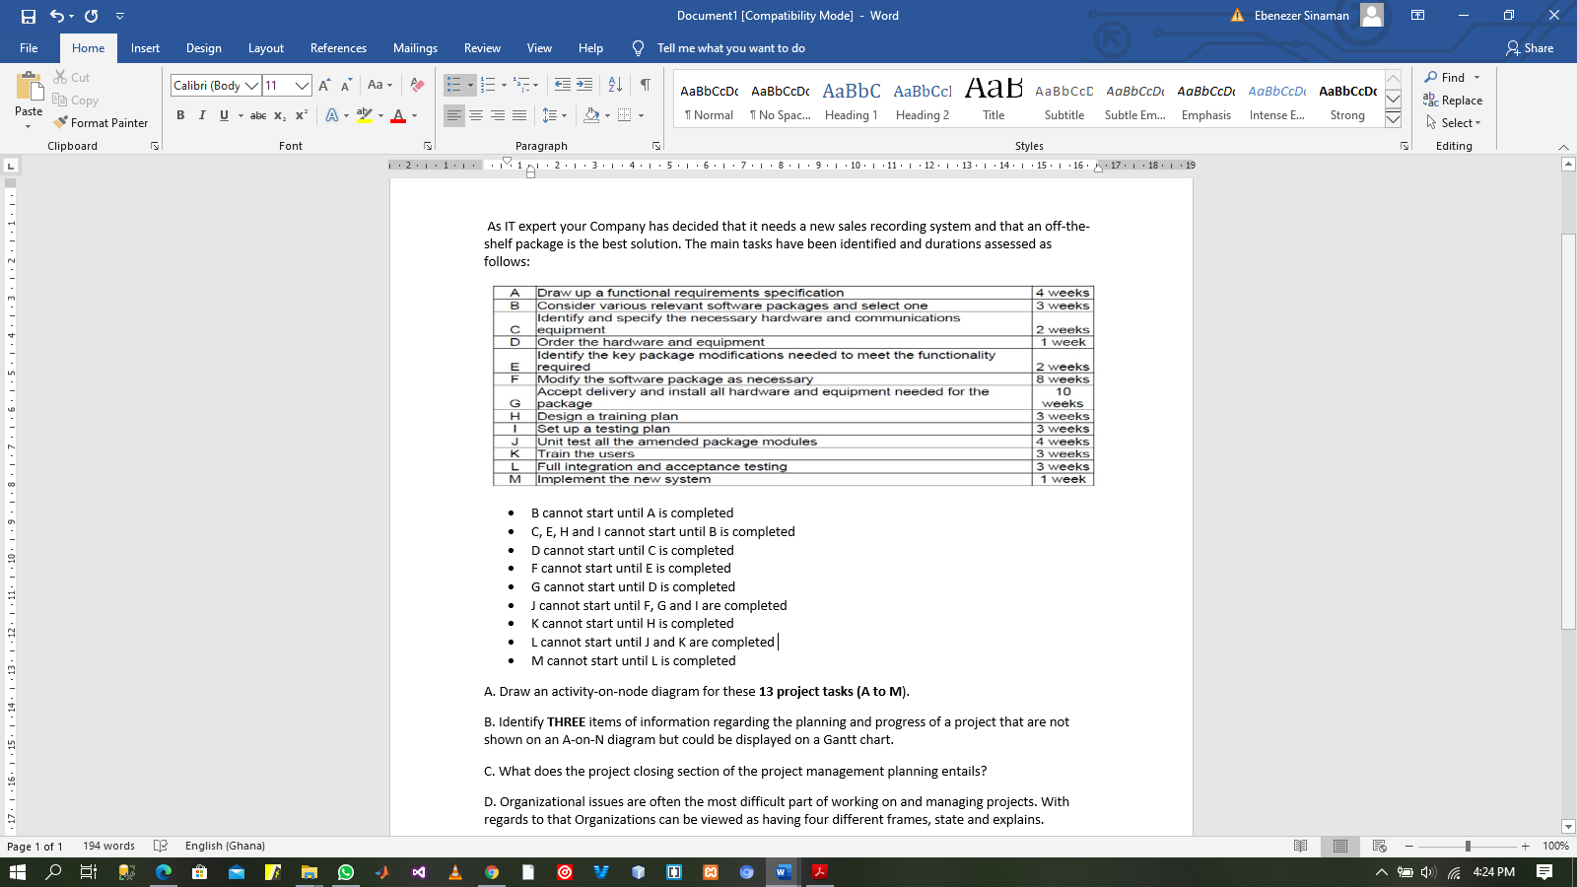Viewport: 1577px width, 887px height.
Task: Click the Center alignment icon
Action: point(476,116)
